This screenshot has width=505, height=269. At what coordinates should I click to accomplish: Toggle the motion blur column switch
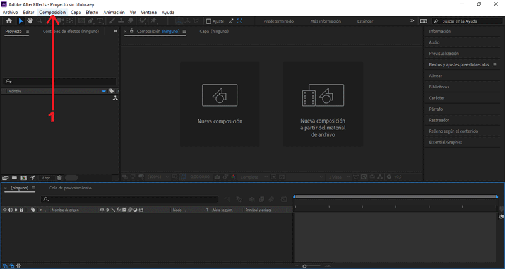tap(129, 210)
